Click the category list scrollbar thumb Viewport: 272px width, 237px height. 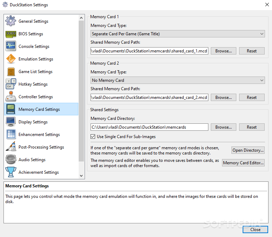pos(81,91)
